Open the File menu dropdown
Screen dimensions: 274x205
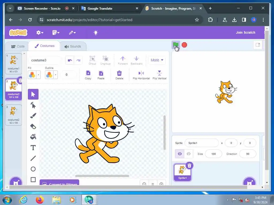coord(56,33)
